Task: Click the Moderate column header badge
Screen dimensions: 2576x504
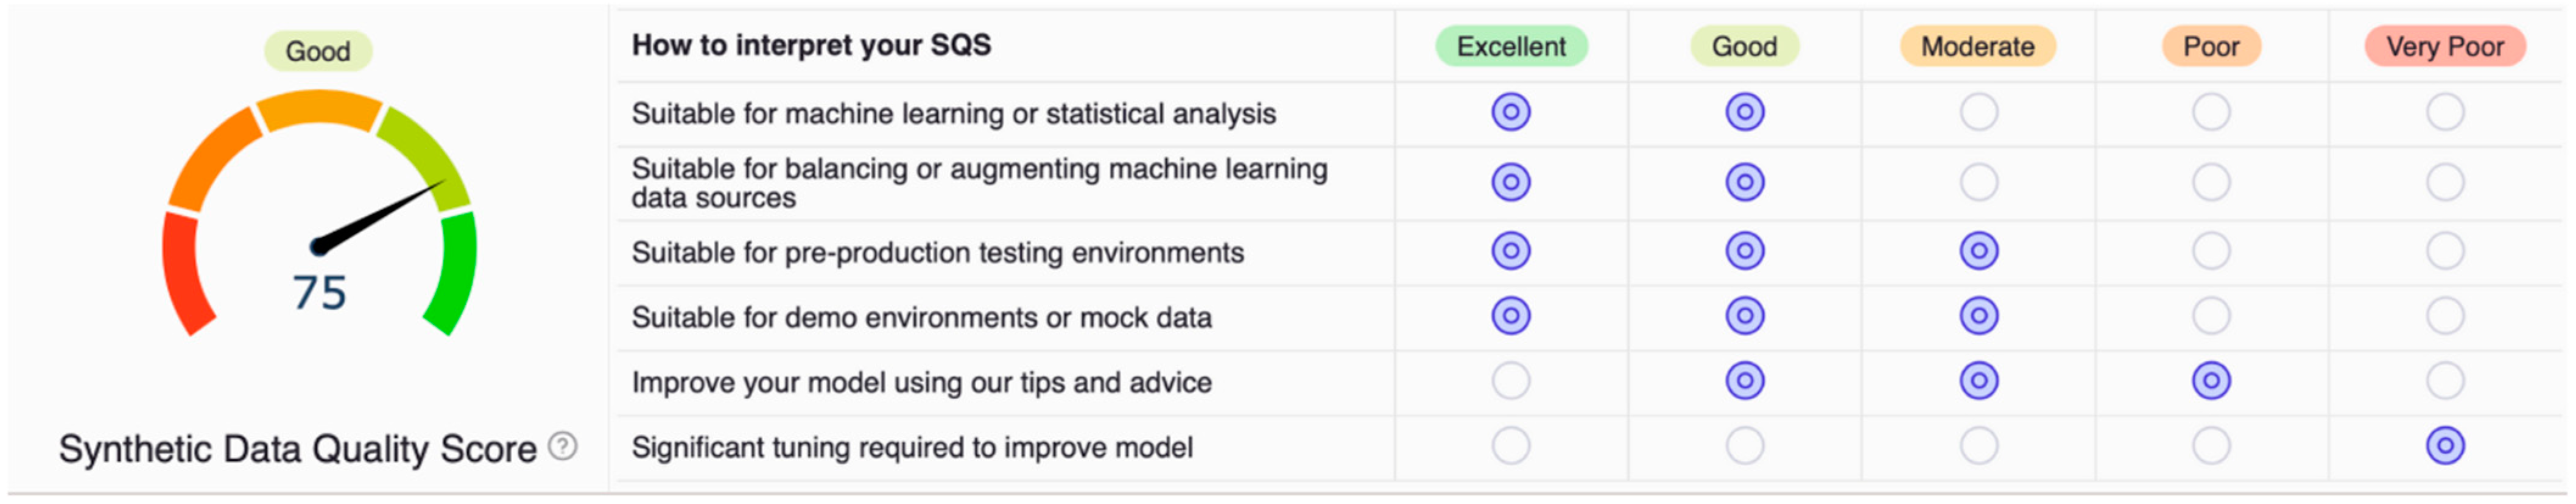Action: (1977, 47)
